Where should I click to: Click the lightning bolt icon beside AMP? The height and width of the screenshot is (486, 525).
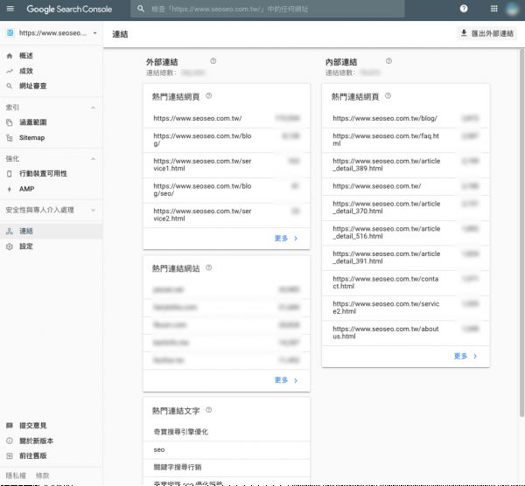(x=10, y=189)
